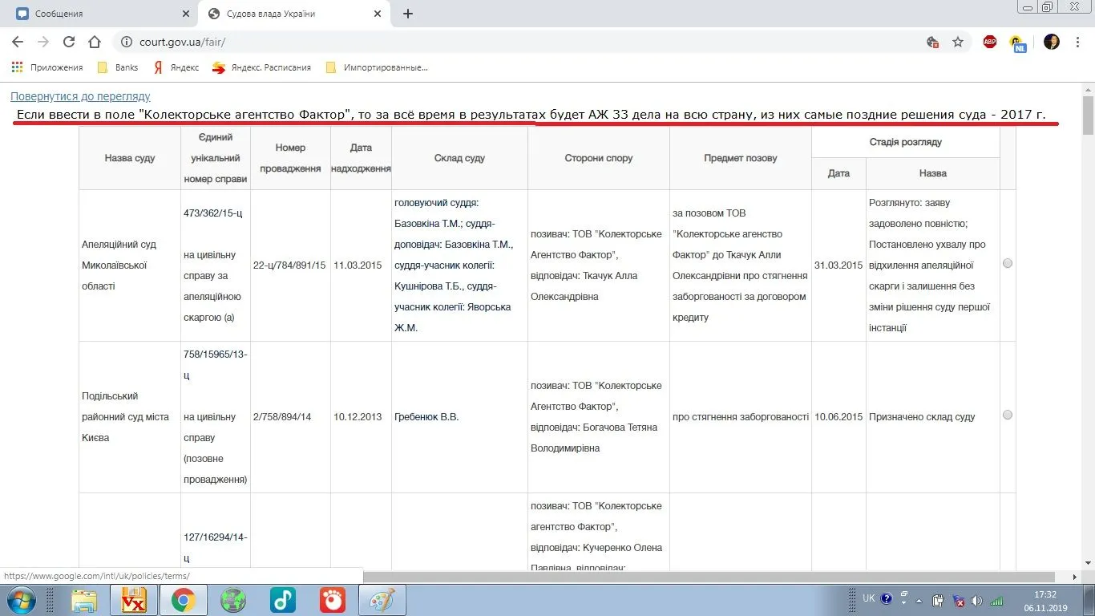Expand the Импортированные bookmarks folder
The image size is (1095, 616).
[377, 67]
